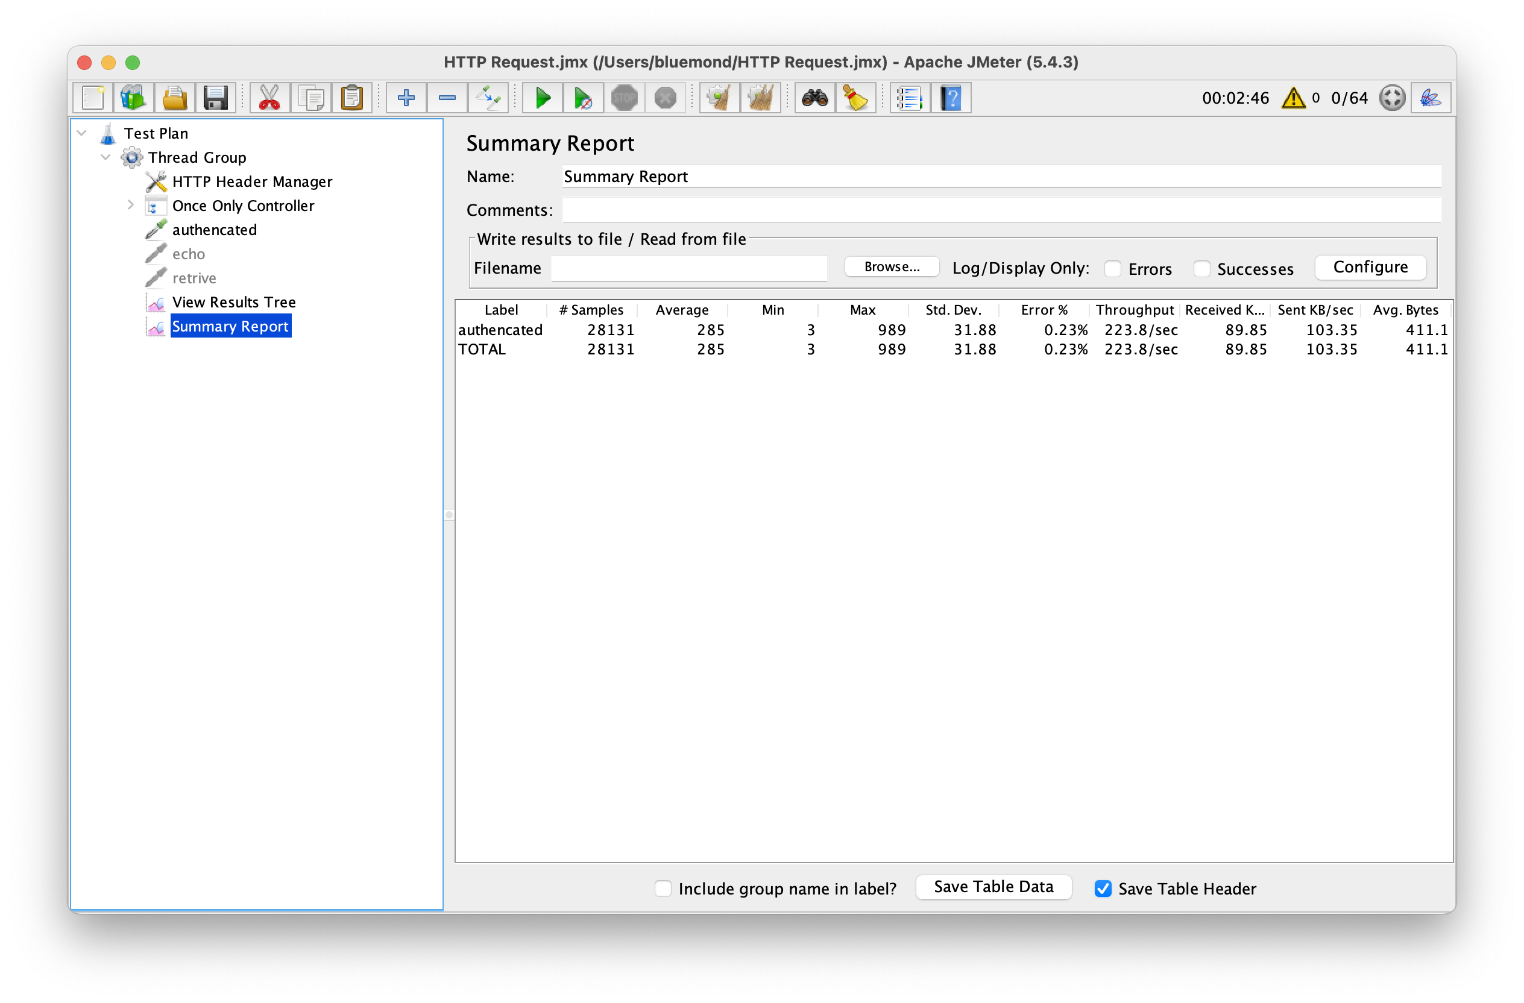This screenshot has height=1003, width=1524.
Task: Click the Shutdown threads icon
Action: pos(666,98)
